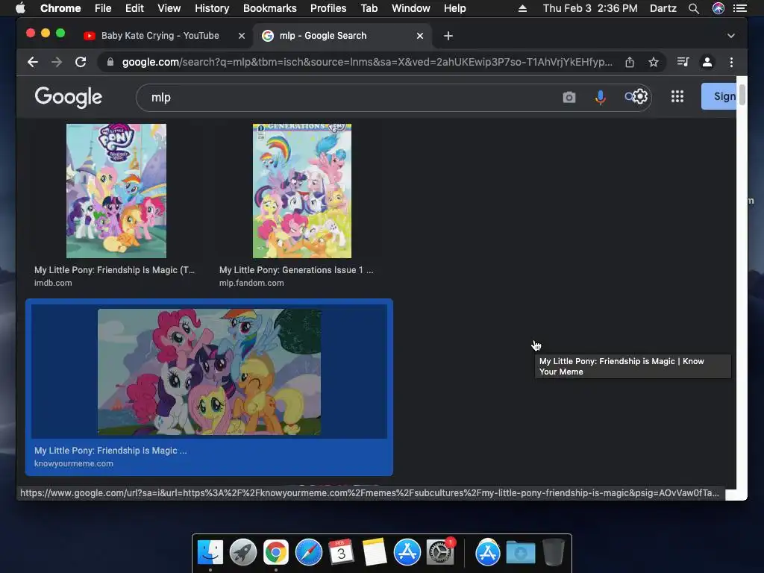Open the Help menu

[454, 8]
